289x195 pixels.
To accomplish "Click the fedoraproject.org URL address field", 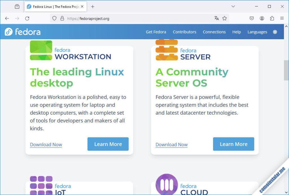I will tap(135, 19).
